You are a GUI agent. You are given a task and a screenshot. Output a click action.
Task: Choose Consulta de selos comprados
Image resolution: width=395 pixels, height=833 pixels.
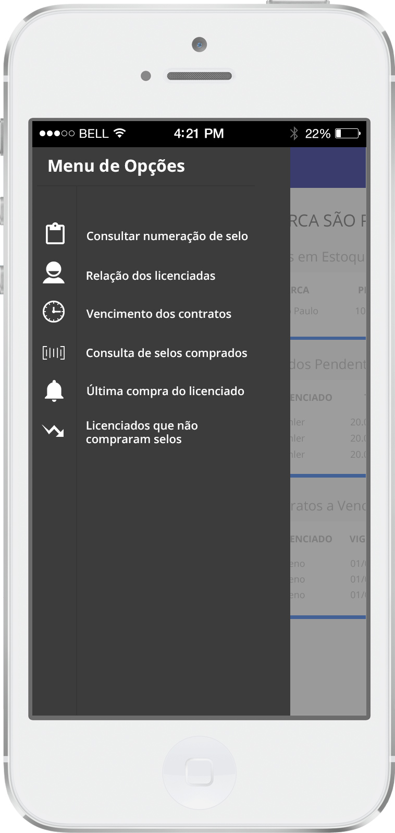pos(167,353)
